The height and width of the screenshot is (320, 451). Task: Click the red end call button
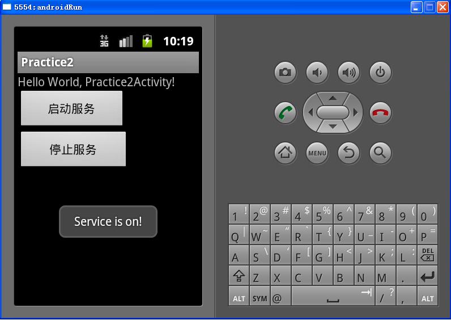[x=380, y=112]
